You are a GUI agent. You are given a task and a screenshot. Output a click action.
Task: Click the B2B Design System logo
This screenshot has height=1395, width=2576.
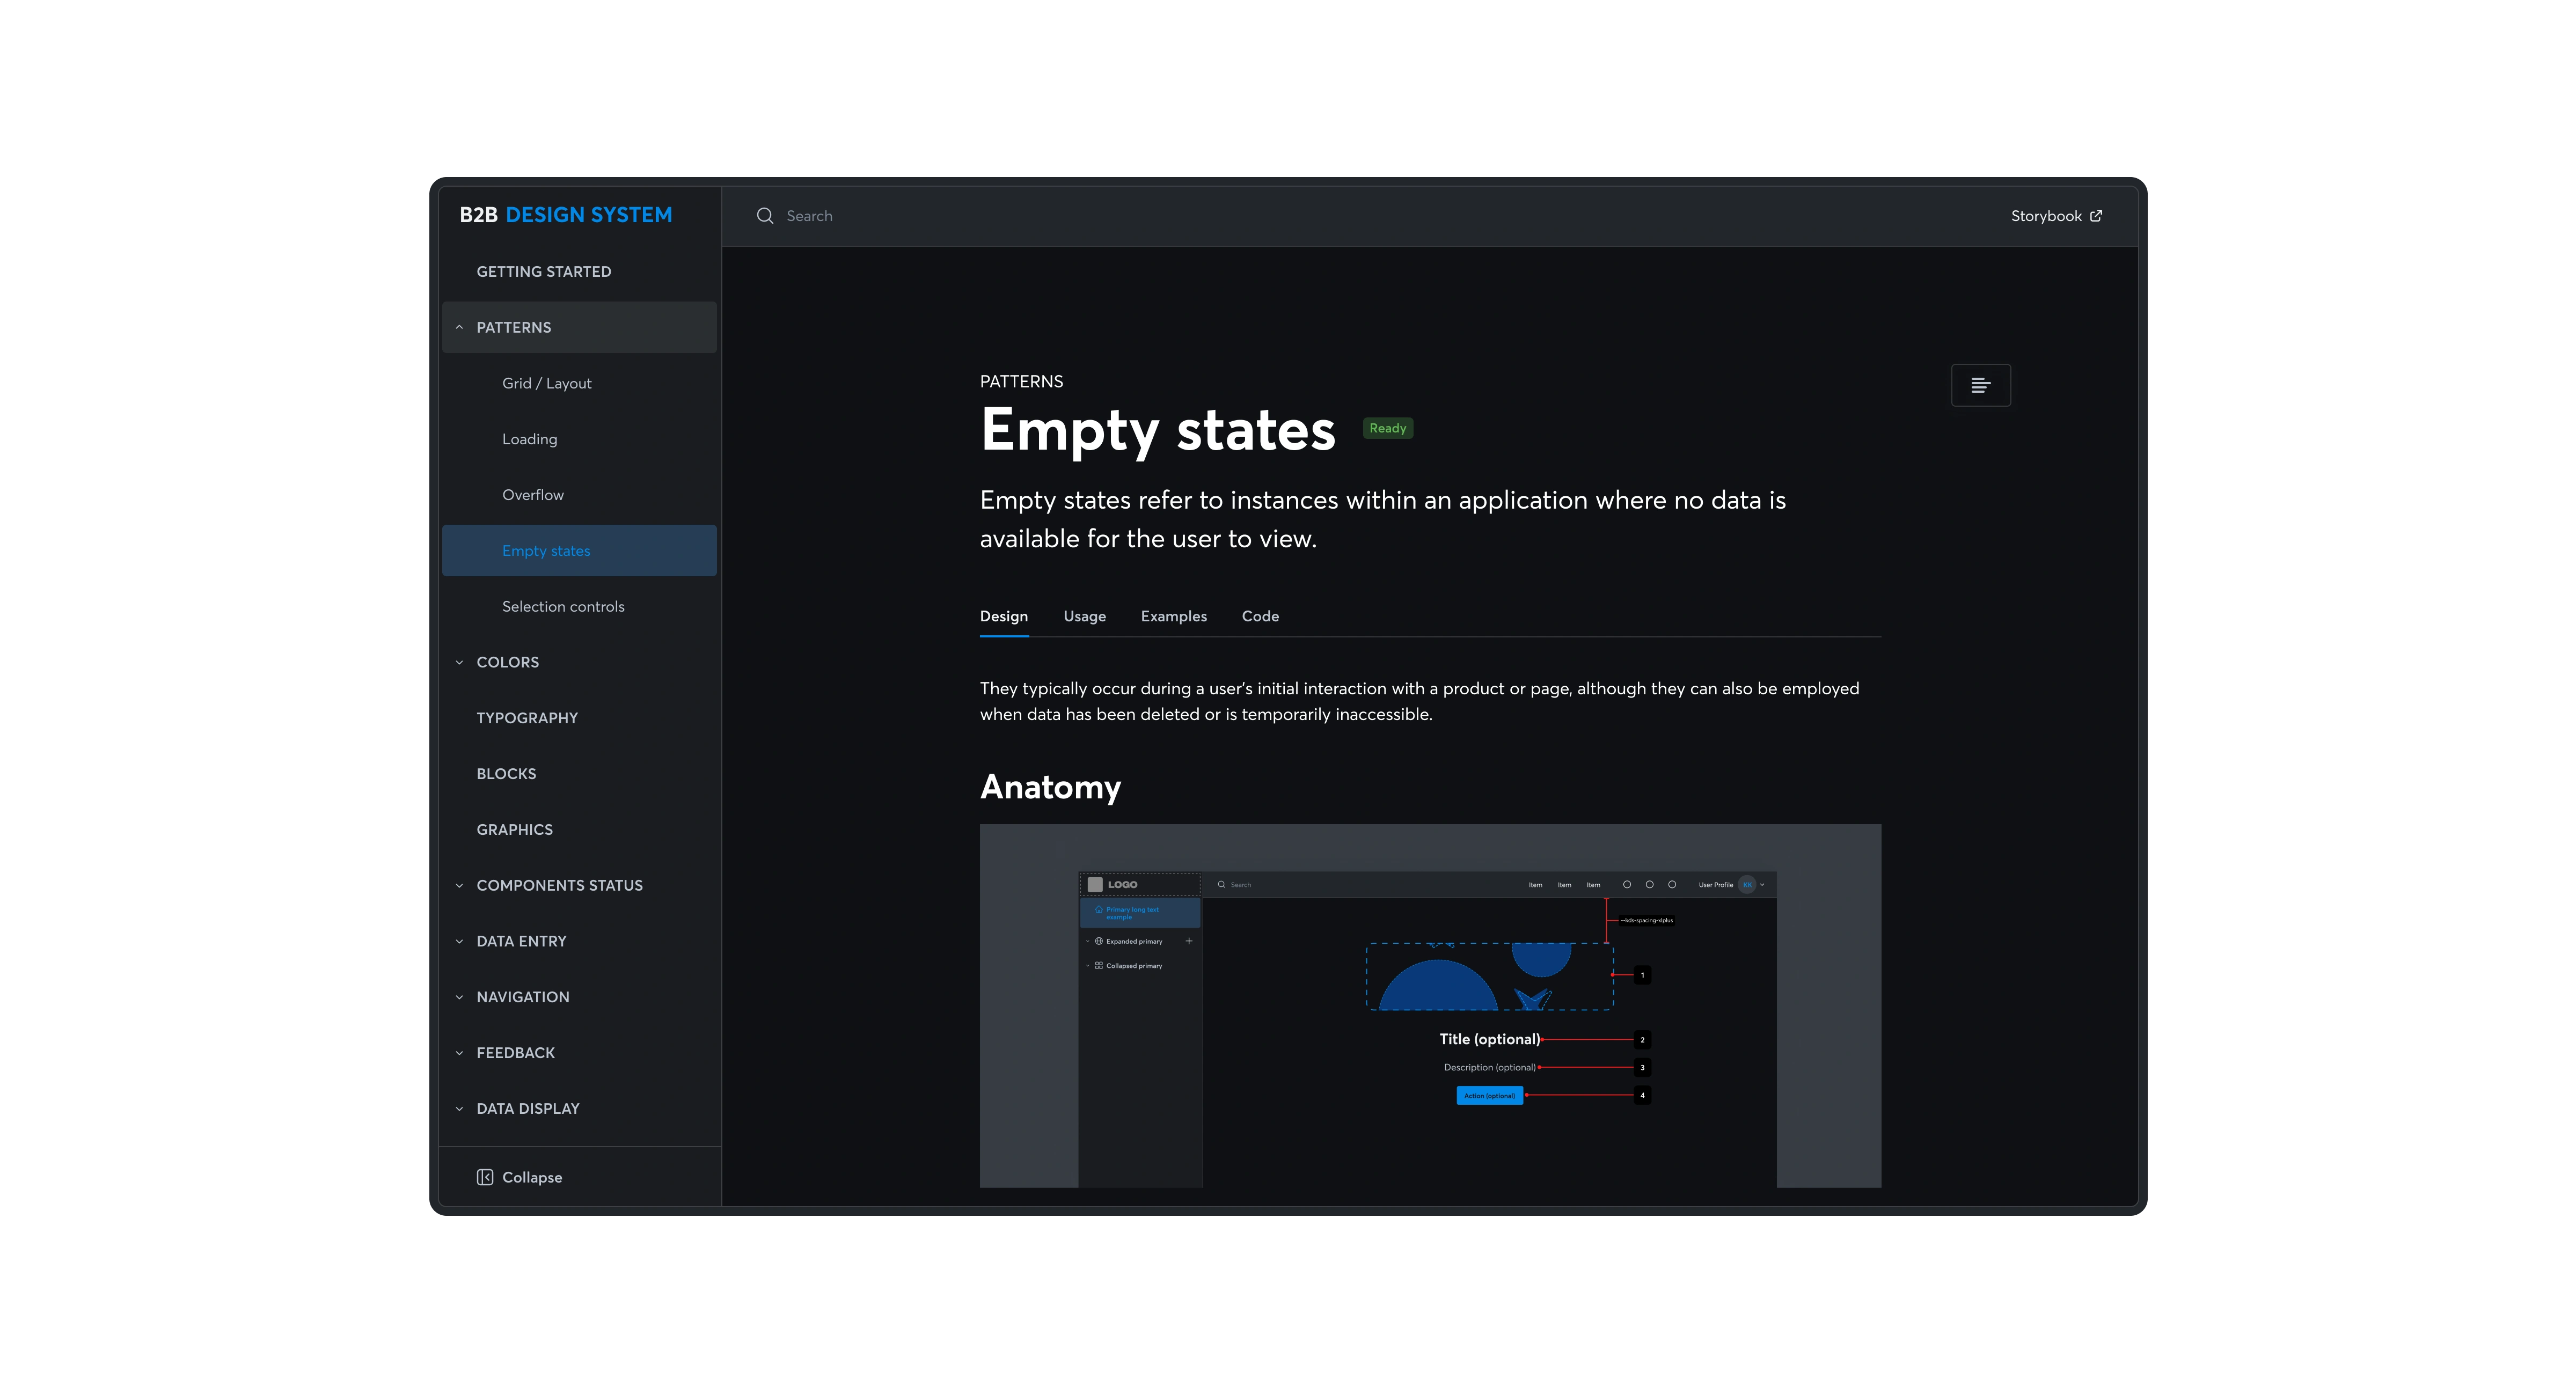(566, 215)
